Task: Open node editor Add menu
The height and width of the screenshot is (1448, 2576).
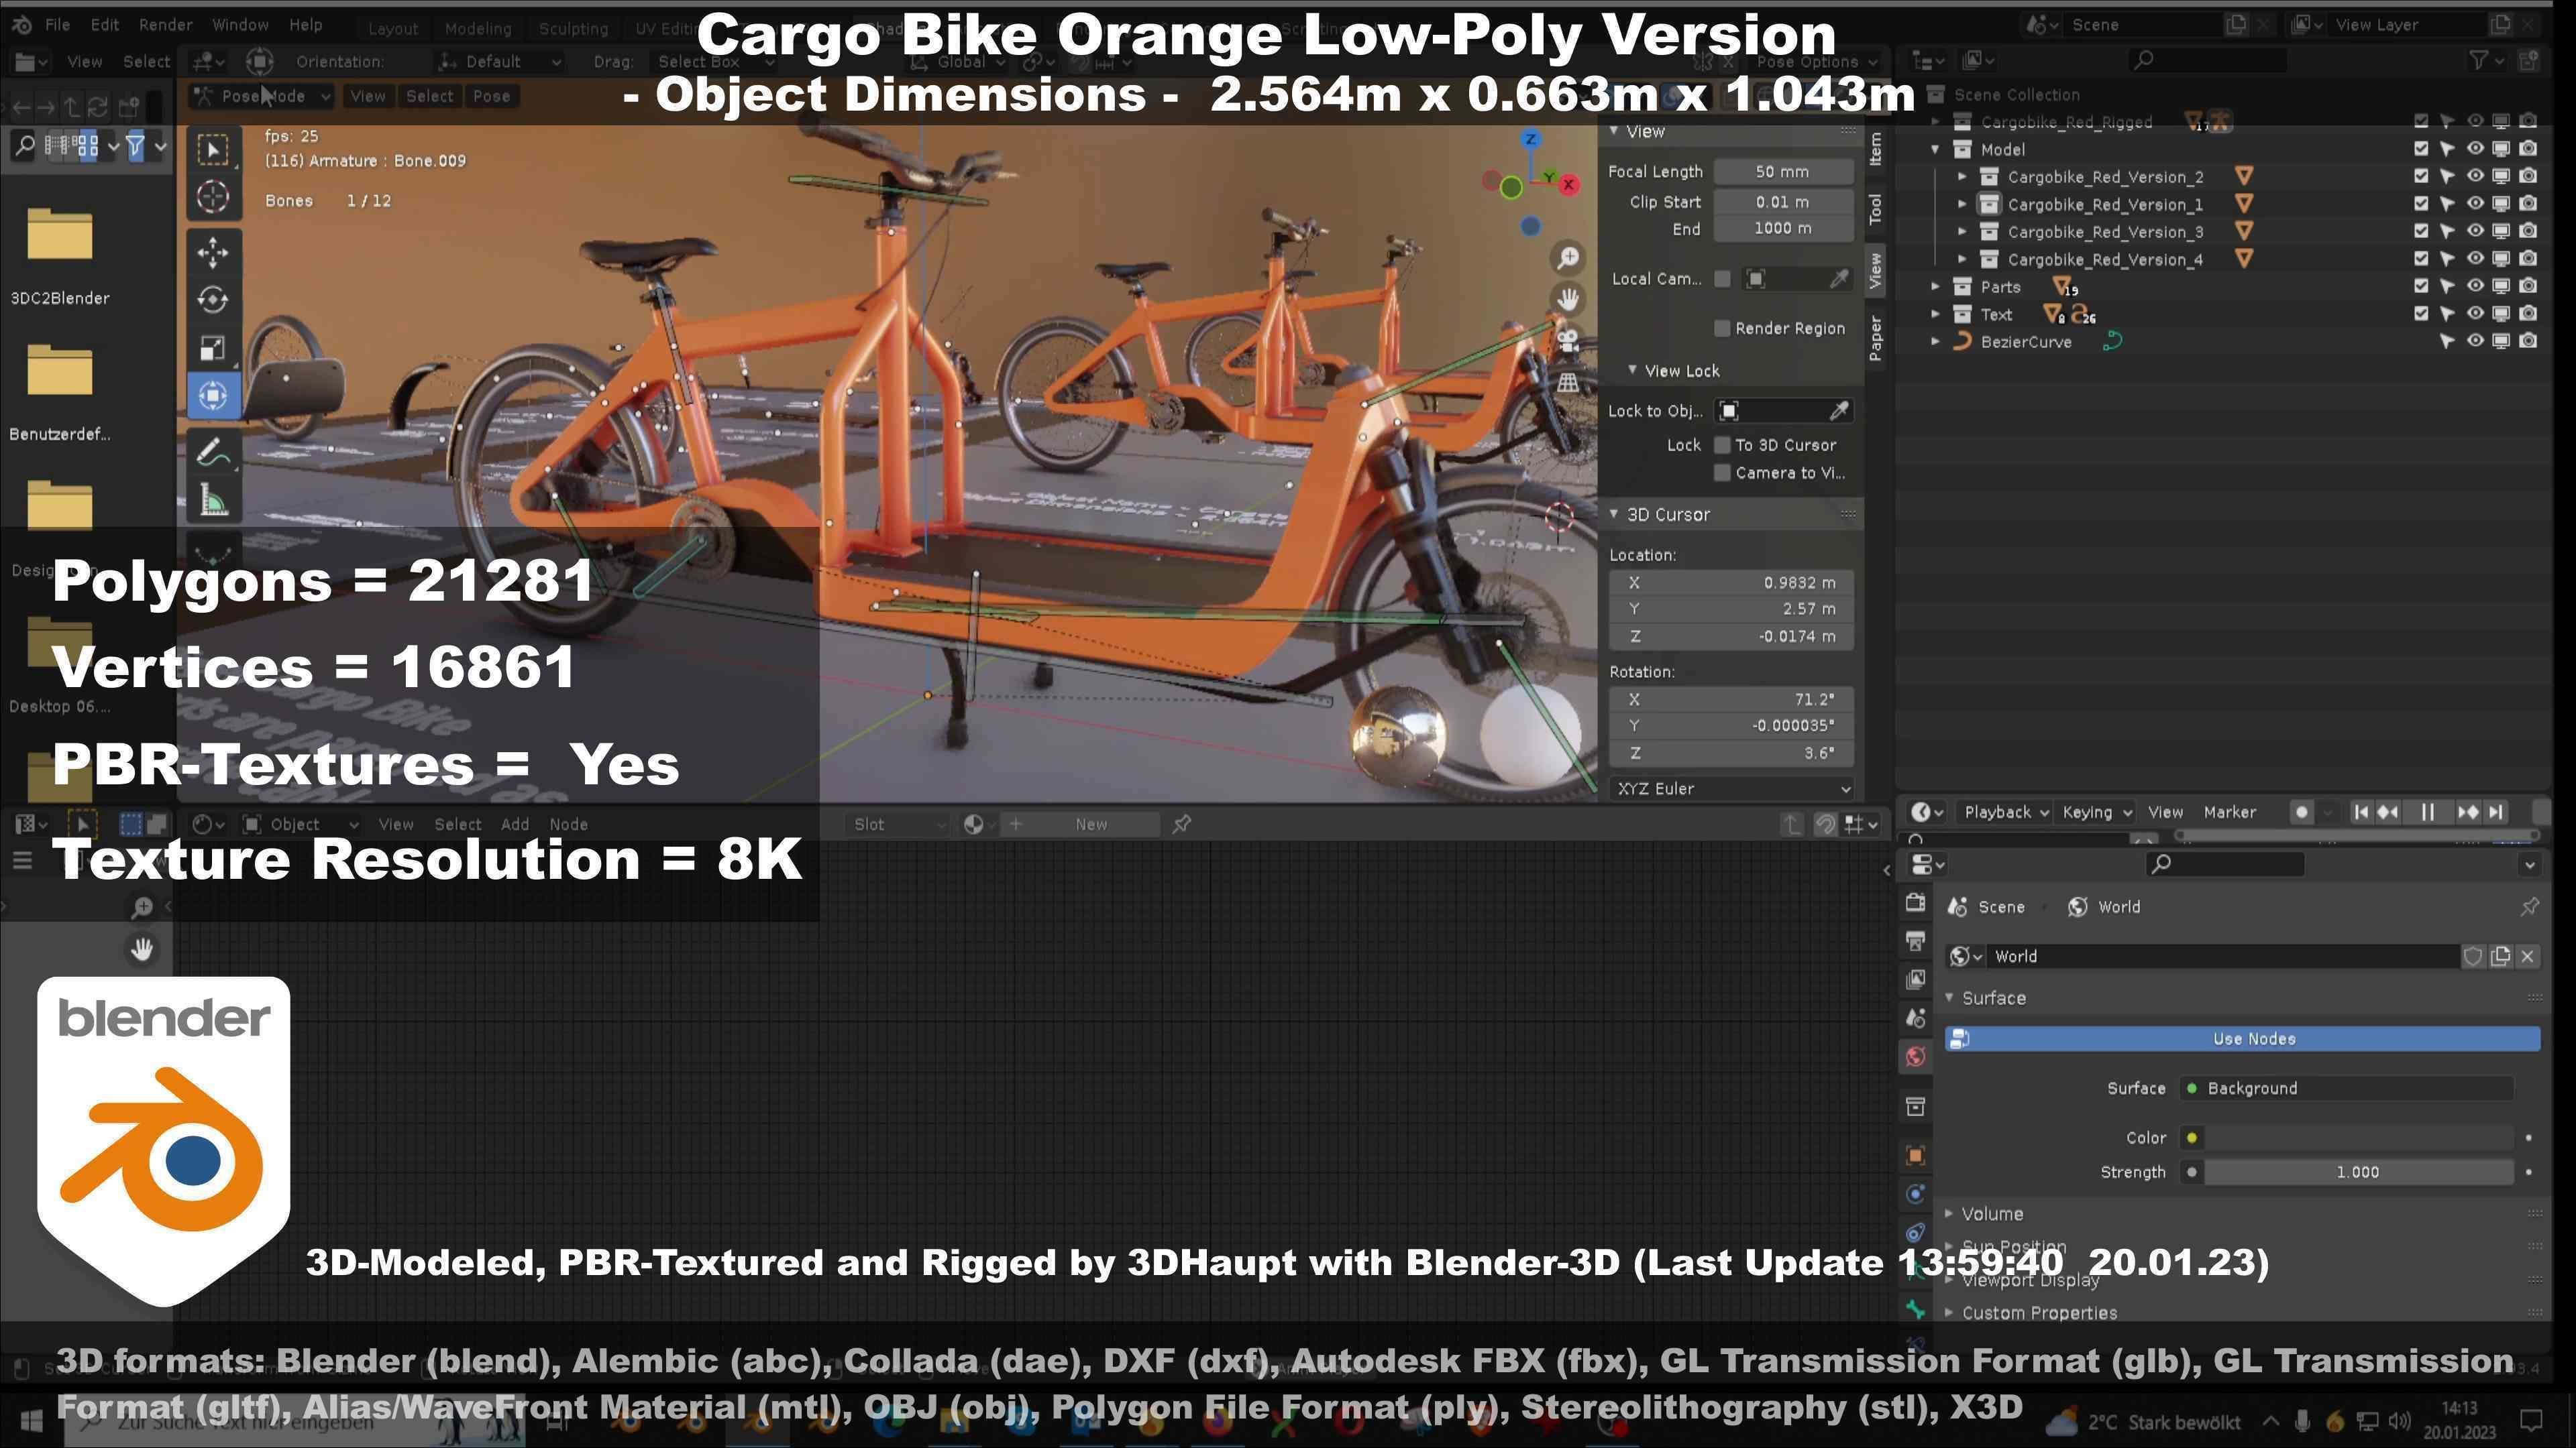Action: (x=515, y=825)
